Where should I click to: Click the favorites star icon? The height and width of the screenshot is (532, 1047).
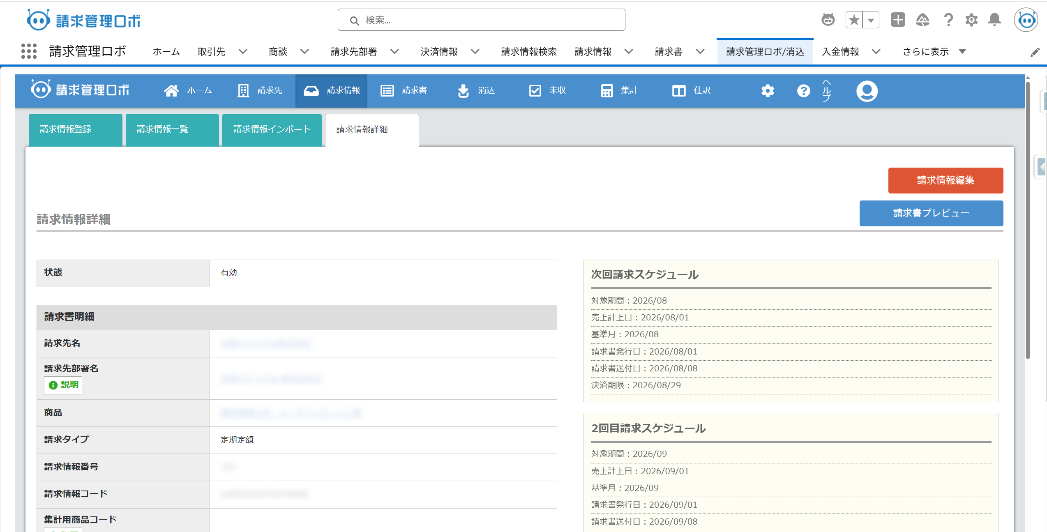pos(854,20)
